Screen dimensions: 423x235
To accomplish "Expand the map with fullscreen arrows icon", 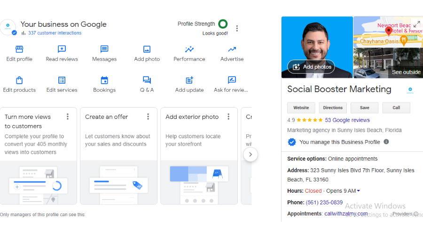I will (417, 24).
